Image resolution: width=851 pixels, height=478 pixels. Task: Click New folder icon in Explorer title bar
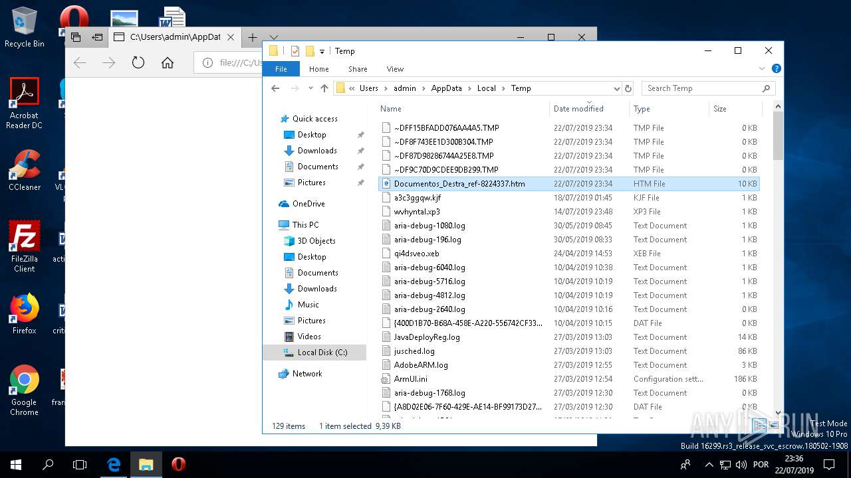310,51
